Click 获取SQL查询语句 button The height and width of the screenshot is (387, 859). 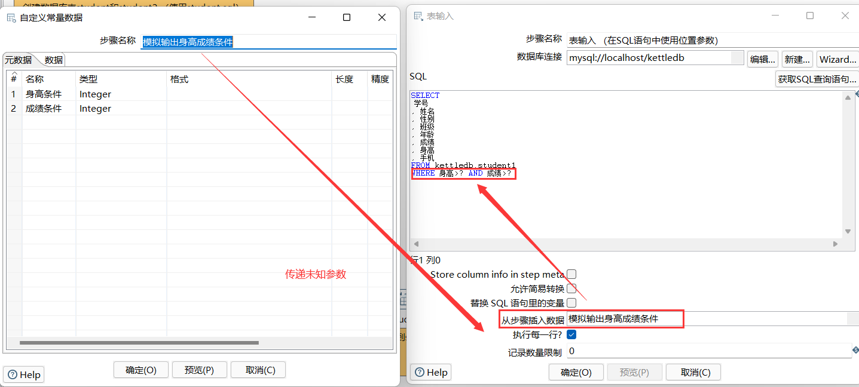click(x=819, y=78)
